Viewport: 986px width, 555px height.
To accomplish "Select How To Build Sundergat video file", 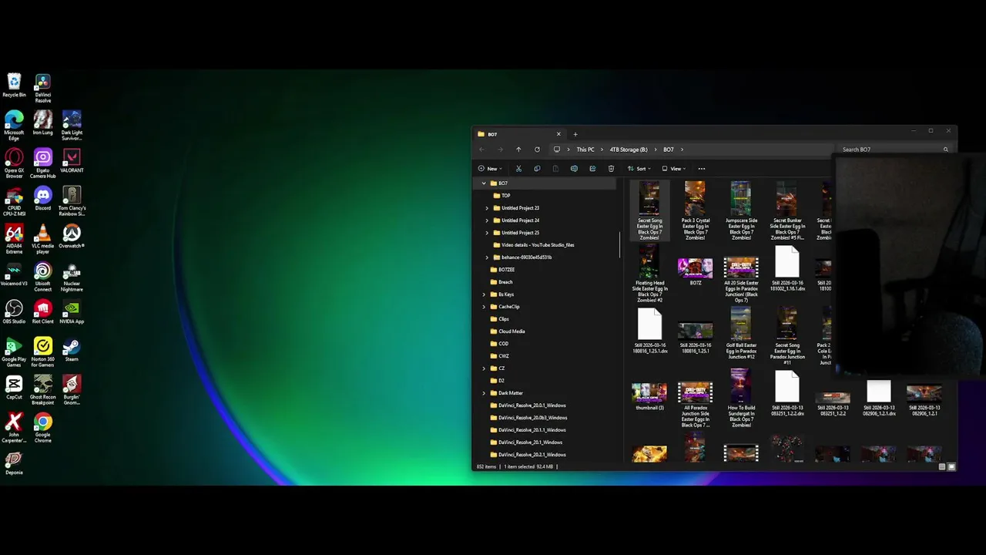I will tap(741, 398).
